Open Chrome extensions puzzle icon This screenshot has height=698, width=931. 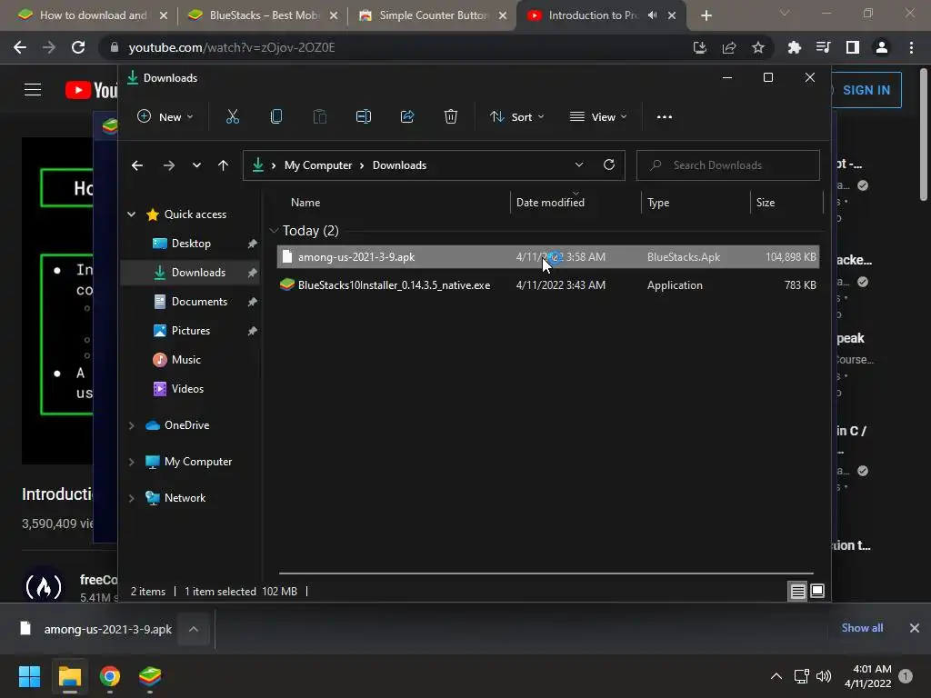[x=794, y=47]
